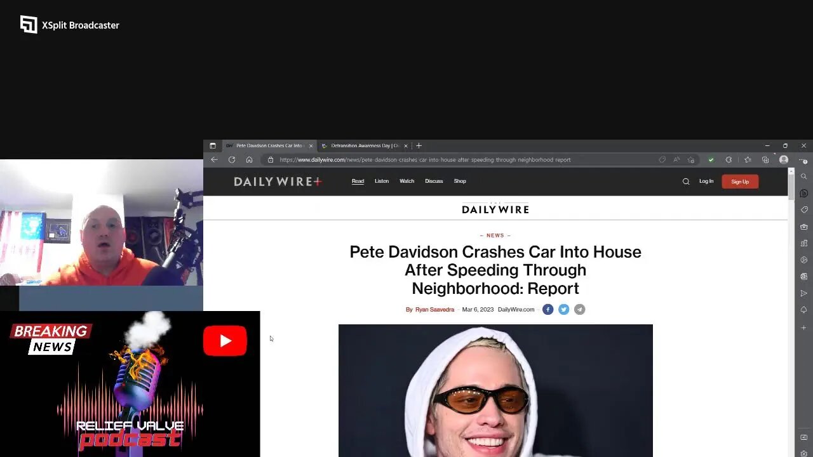This screenshot has width=813, height=457.
Task: Click the green checkmark extension icon
Action: 711,160
